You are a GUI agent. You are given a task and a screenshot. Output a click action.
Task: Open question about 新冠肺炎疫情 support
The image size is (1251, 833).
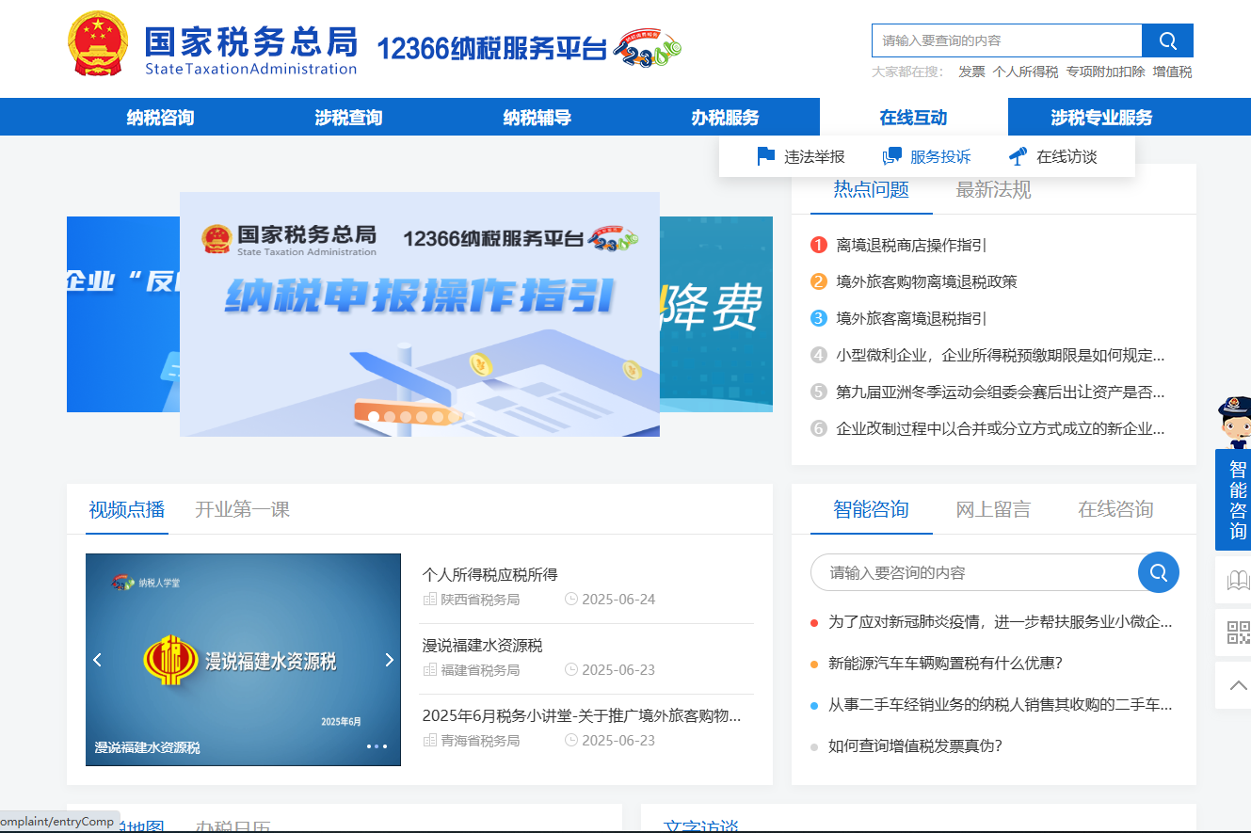(1000, 621)
